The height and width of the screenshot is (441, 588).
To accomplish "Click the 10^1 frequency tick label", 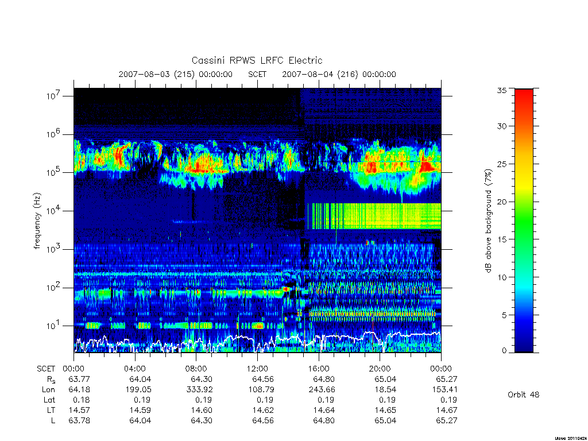I will click(53, 326).
